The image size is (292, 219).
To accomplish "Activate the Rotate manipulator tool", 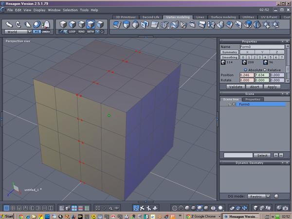I will (x=18, y=24).
